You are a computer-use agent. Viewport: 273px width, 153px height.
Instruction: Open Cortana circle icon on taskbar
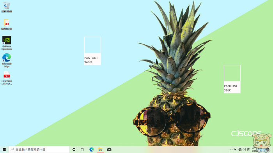click(74, 149)
